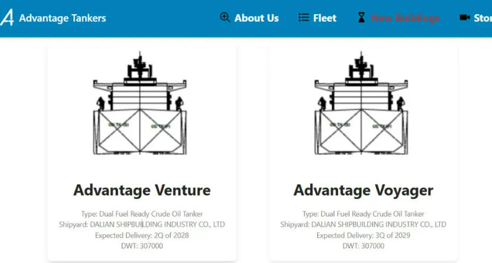Select the Advantage Venture heading
Screen dimensions: 492x263
(x=141, y=190)
